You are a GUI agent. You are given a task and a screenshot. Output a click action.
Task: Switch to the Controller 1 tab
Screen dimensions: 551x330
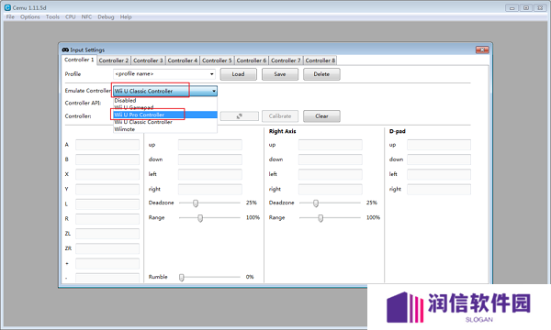[x=79, y=60]
